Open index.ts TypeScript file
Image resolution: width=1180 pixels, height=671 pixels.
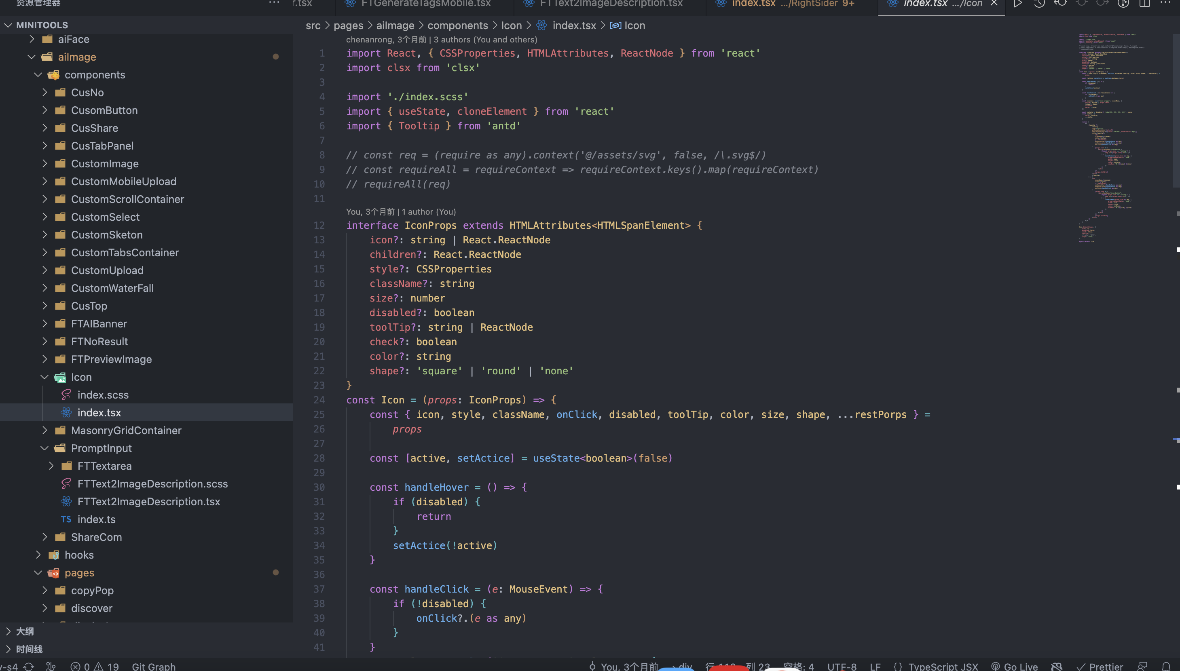click(146, 519)
